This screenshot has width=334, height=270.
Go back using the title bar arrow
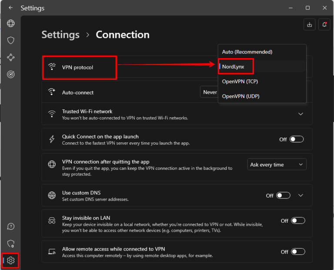(x=10, y=8)
